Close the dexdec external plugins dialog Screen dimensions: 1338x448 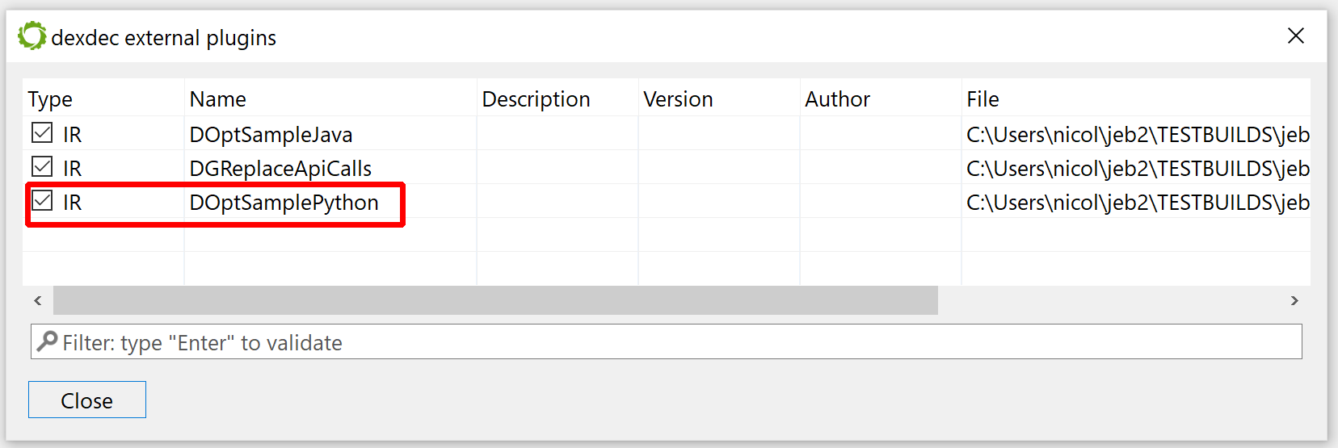(1296, 36)
